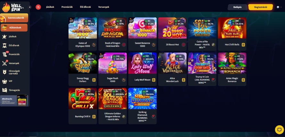The image size is (285, 137).
Task: Collapse the sidebar with the arrow button
Action: [x=30, y=7]
